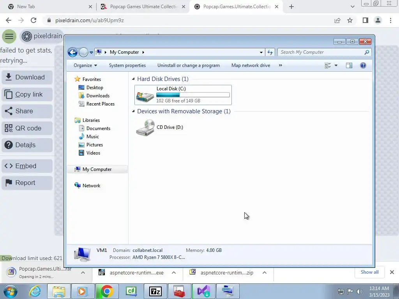The height and width of the screenshot is (299, 399).
Task: Open a new browser tab with plus
Action: pyautogui.click(x=291, y=7)
